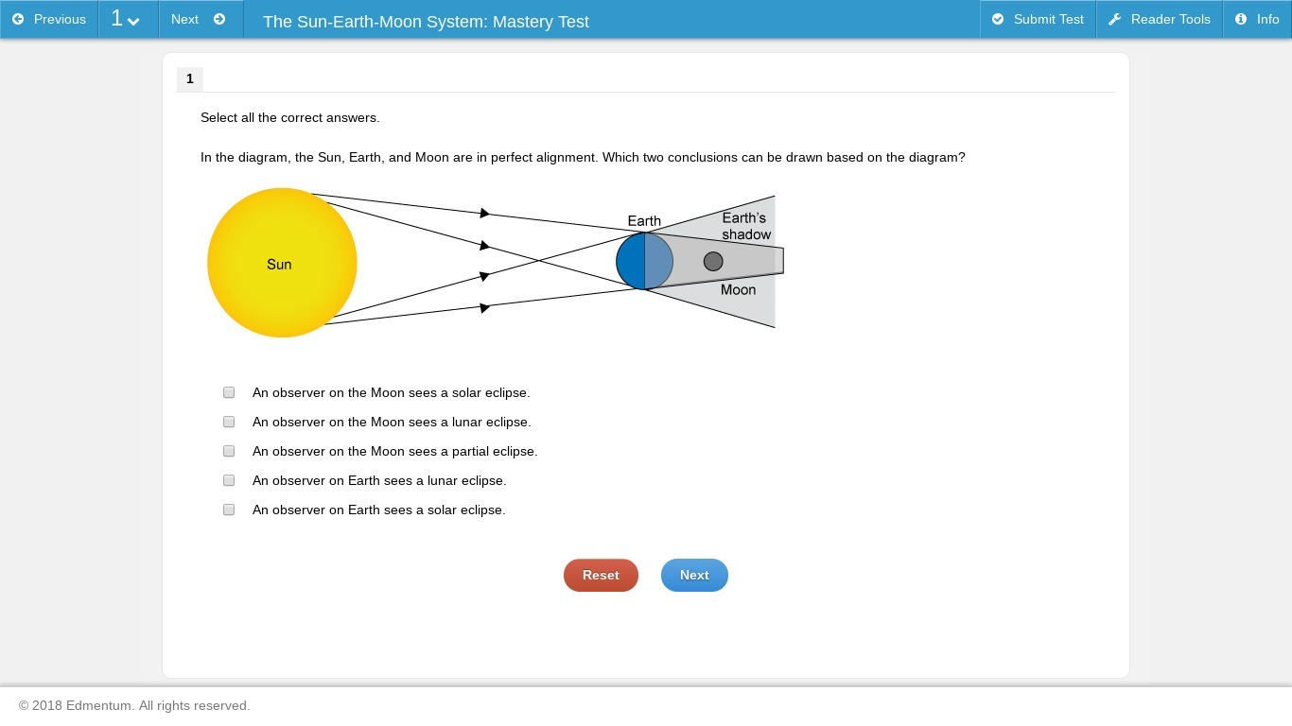Check 'An observer on Earth sees a solar eclipse'
1292x726 pixels.
click(229, 510)
